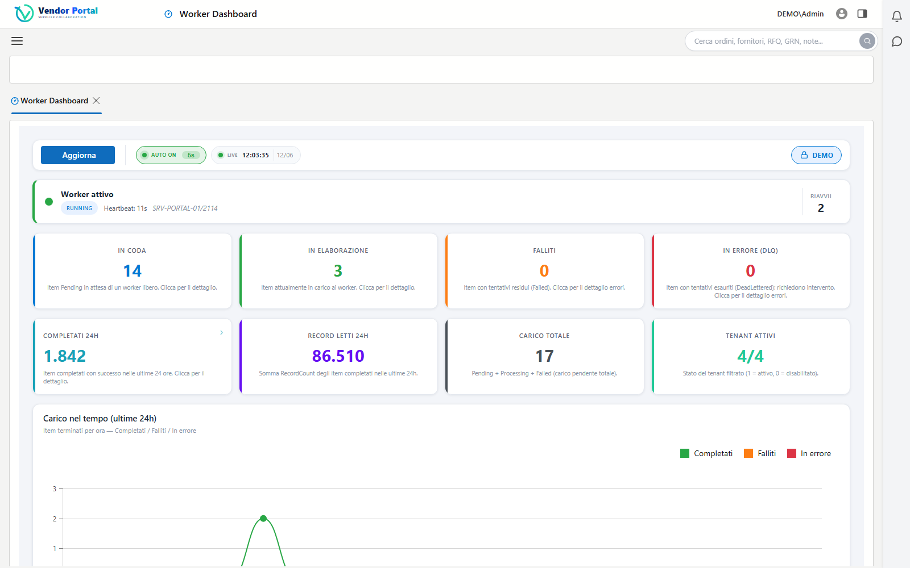The width and height of the screenshot is (910, 568).
Task: Expand Completati 24h chevron arrow
Action: point(222,333)
